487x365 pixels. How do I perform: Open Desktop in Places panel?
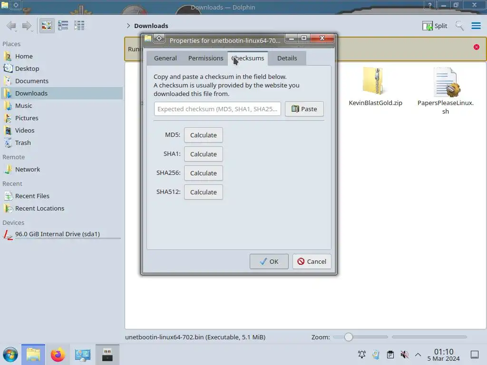coord(61,68)
